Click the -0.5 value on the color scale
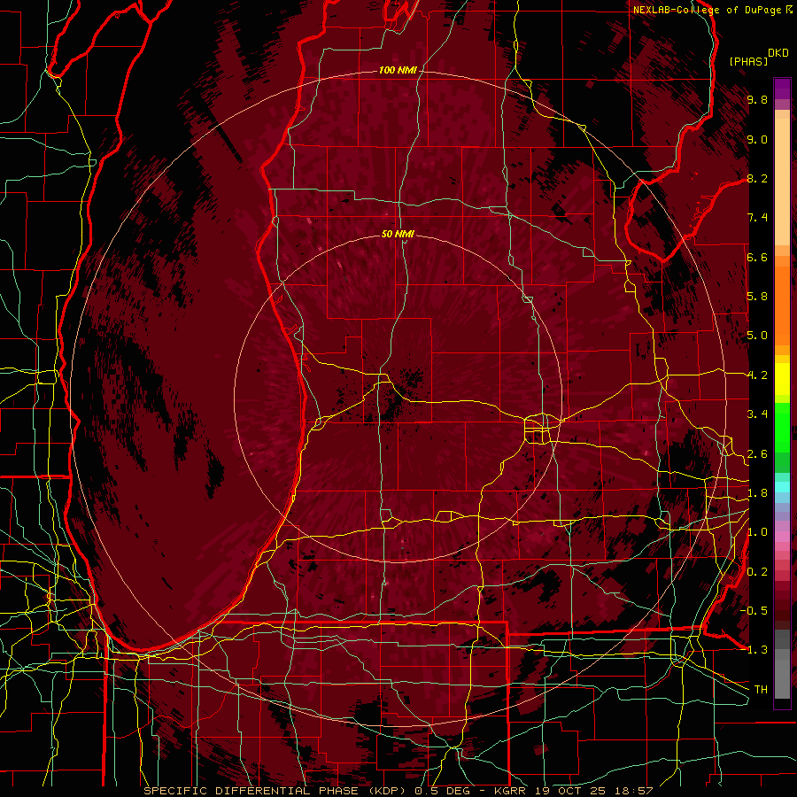The width and height of the screenshot is (797, 797). click(754, 611)
